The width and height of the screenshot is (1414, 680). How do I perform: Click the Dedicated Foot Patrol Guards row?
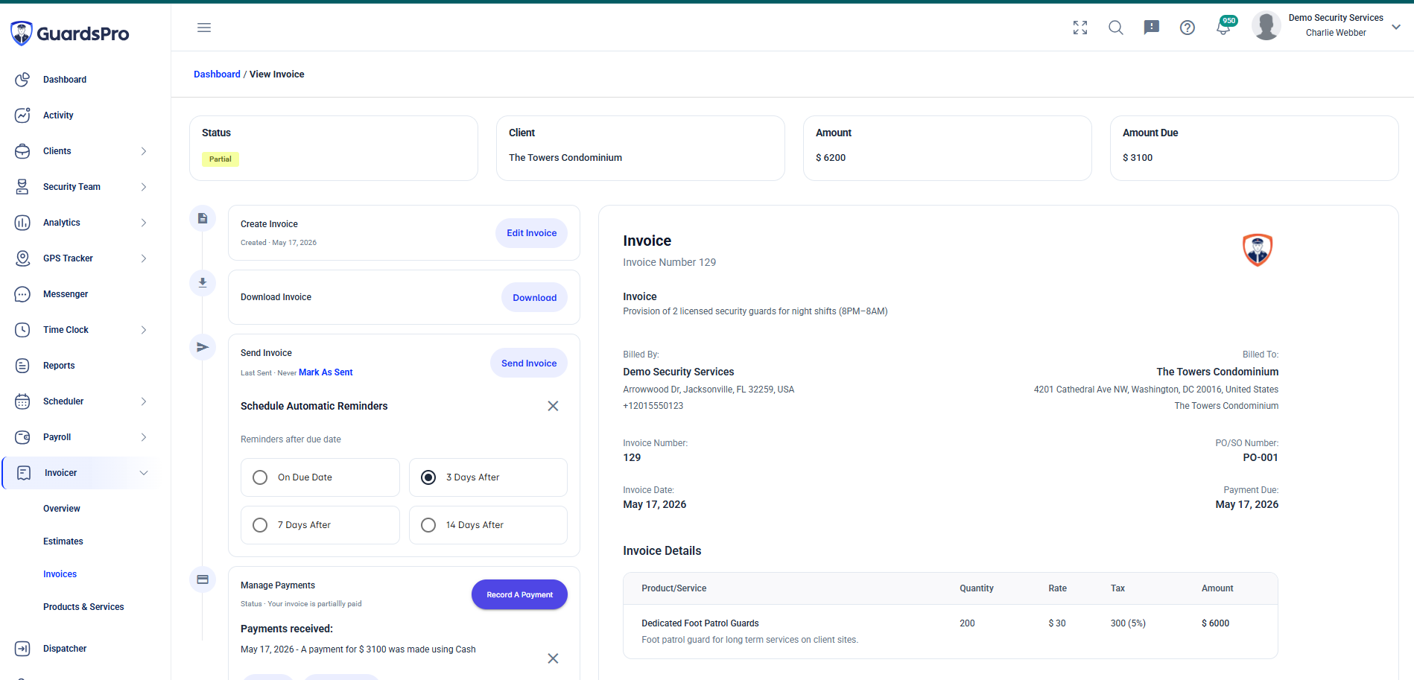click(951, 632)
